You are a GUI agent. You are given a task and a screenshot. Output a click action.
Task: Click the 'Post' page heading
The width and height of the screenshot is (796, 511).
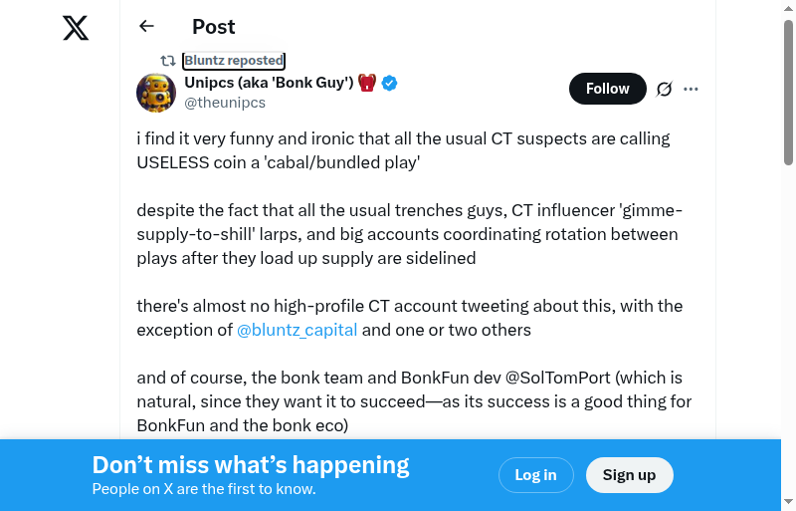(x=214, y=27)
